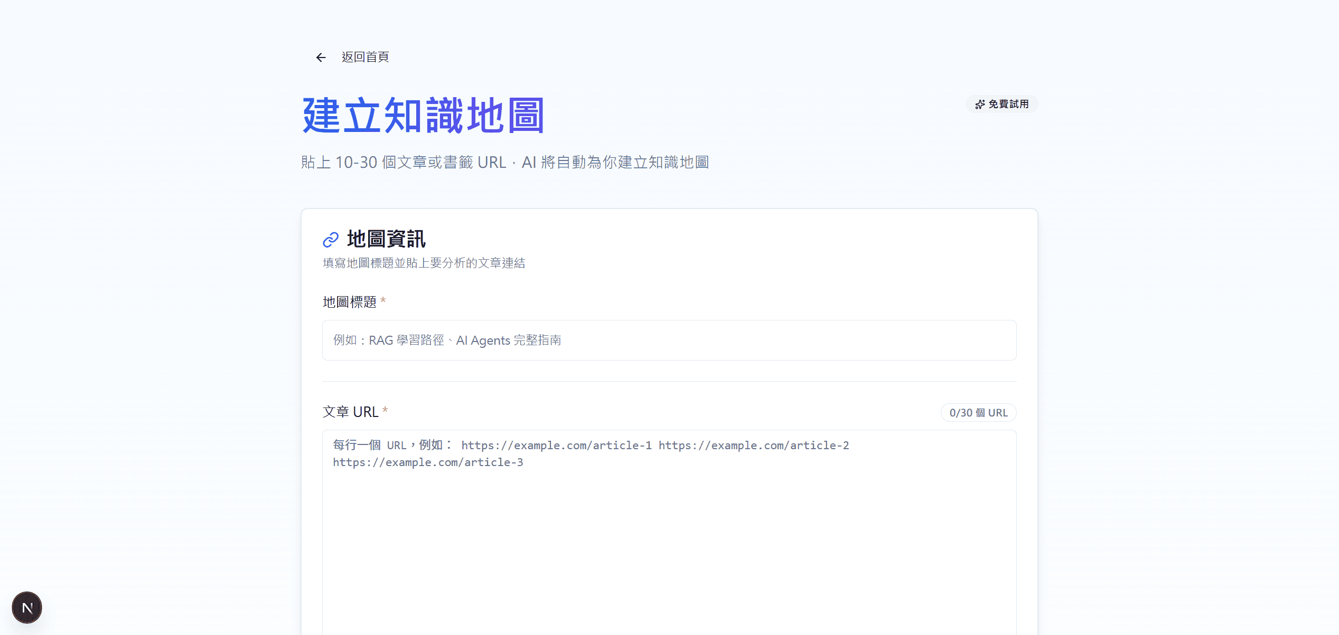The image size is (1339, 635).
Task: Click the back arrow icon
Action: pyautogui.click(x=321, y=58)
